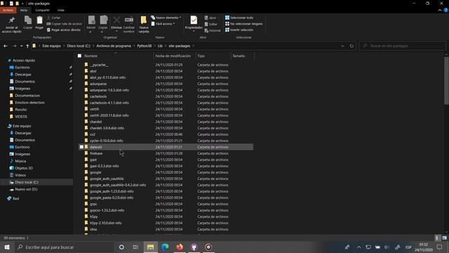Open the Archivo menu tab

(8, 10)
